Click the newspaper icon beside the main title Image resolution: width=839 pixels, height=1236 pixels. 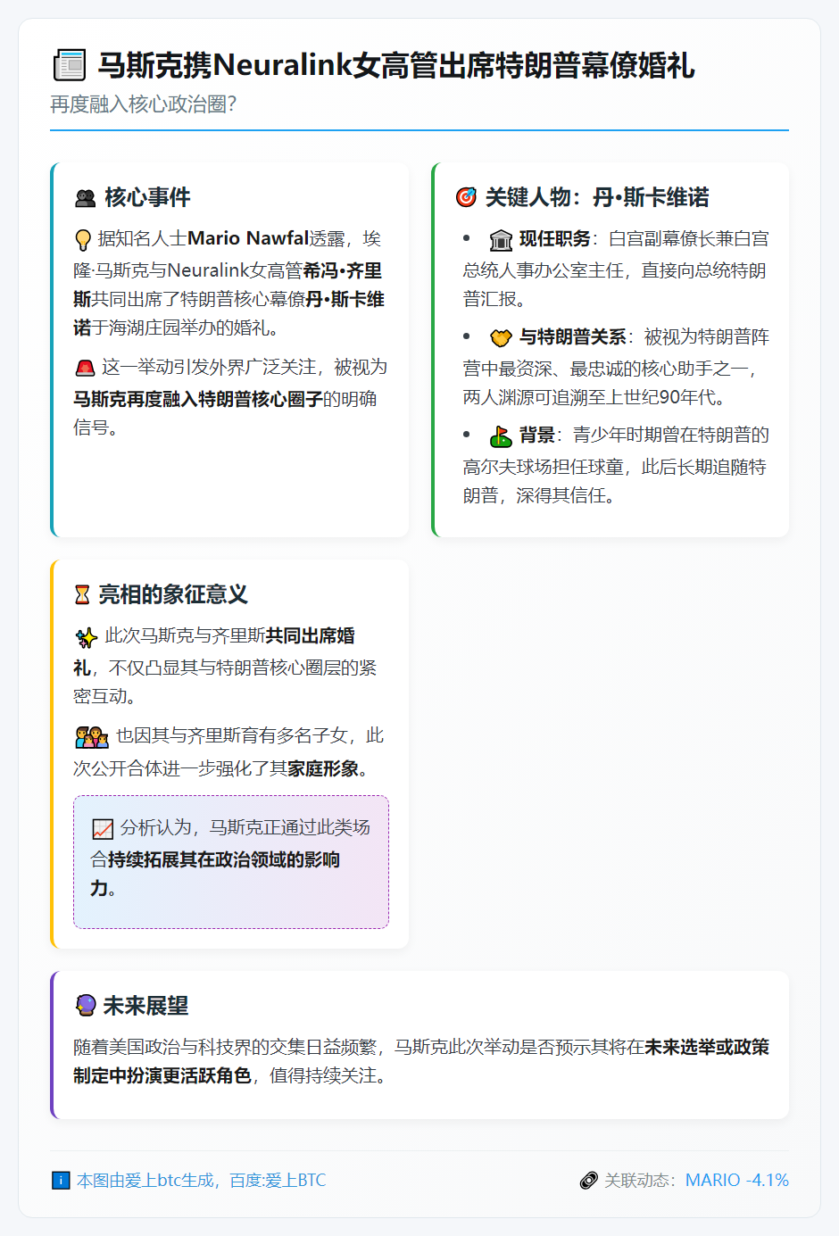70,66
